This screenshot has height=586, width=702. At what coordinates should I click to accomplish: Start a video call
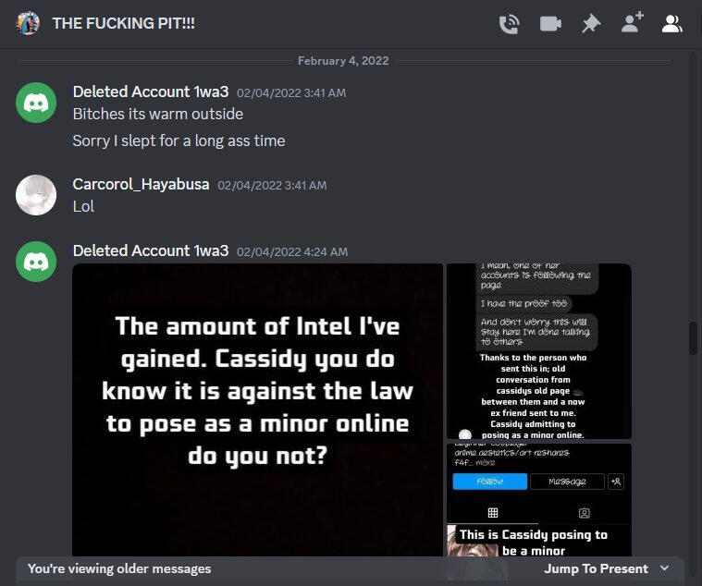pos(550,24)
